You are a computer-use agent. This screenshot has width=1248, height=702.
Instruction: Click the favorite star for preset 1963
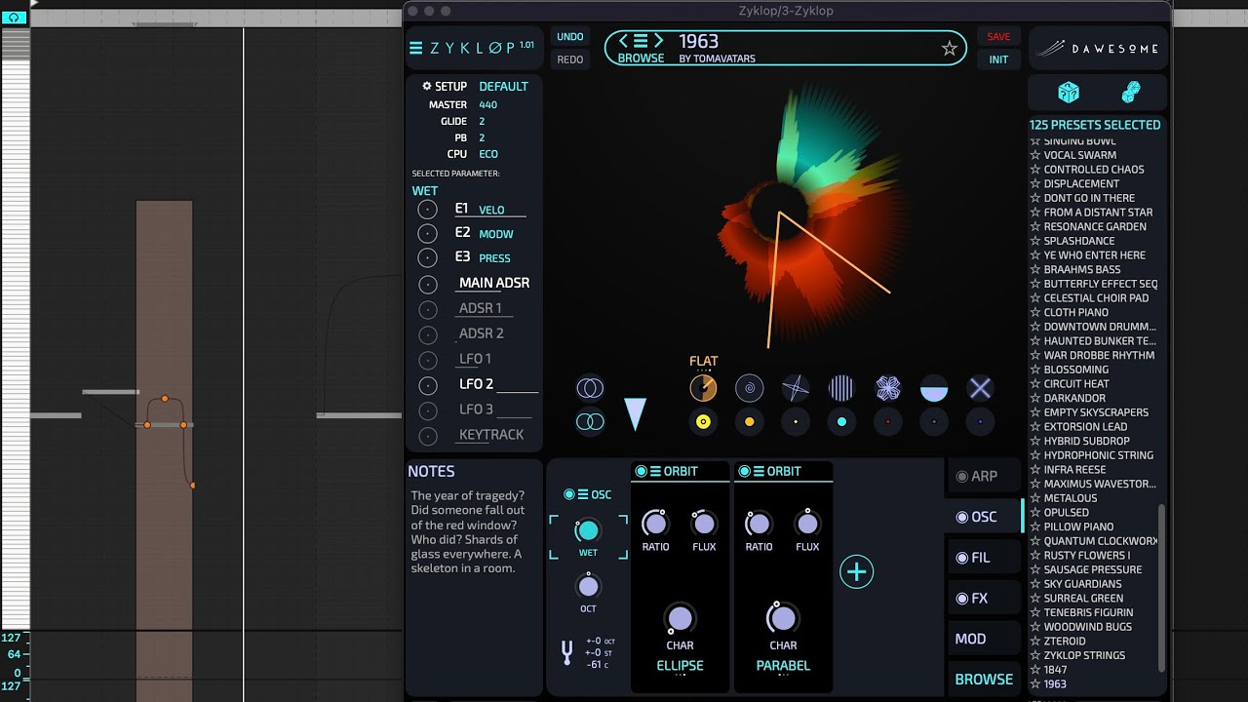(x=949, y=49)
